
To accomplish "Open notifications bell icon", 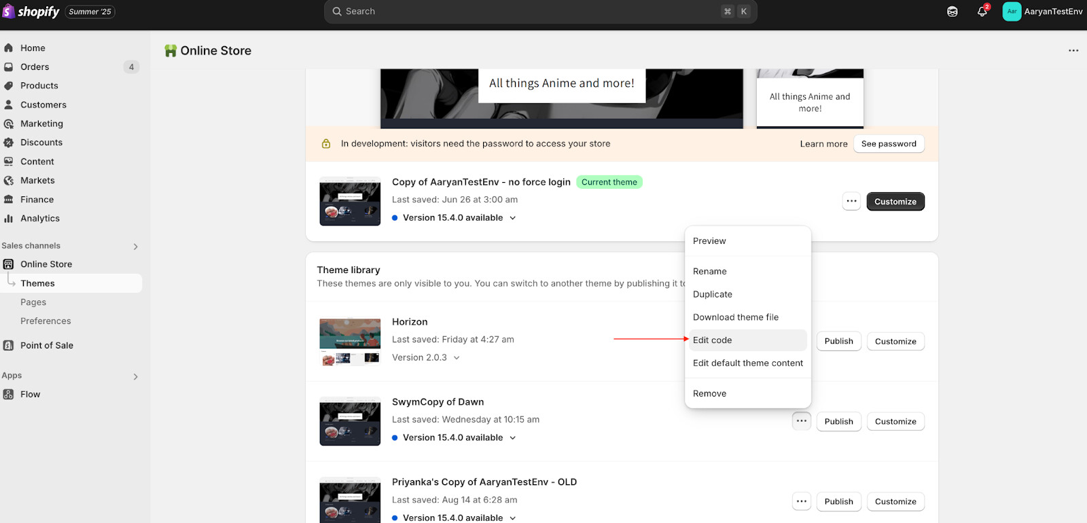I will [x=982, y=12].
